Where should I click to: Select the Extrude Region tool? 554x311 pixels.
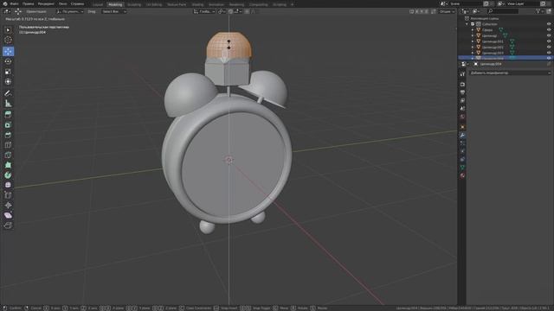tap(8, 115)
